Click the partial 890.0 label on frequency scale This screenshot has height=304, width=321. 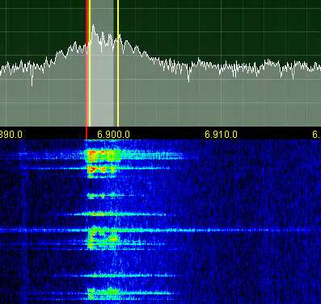11,134
